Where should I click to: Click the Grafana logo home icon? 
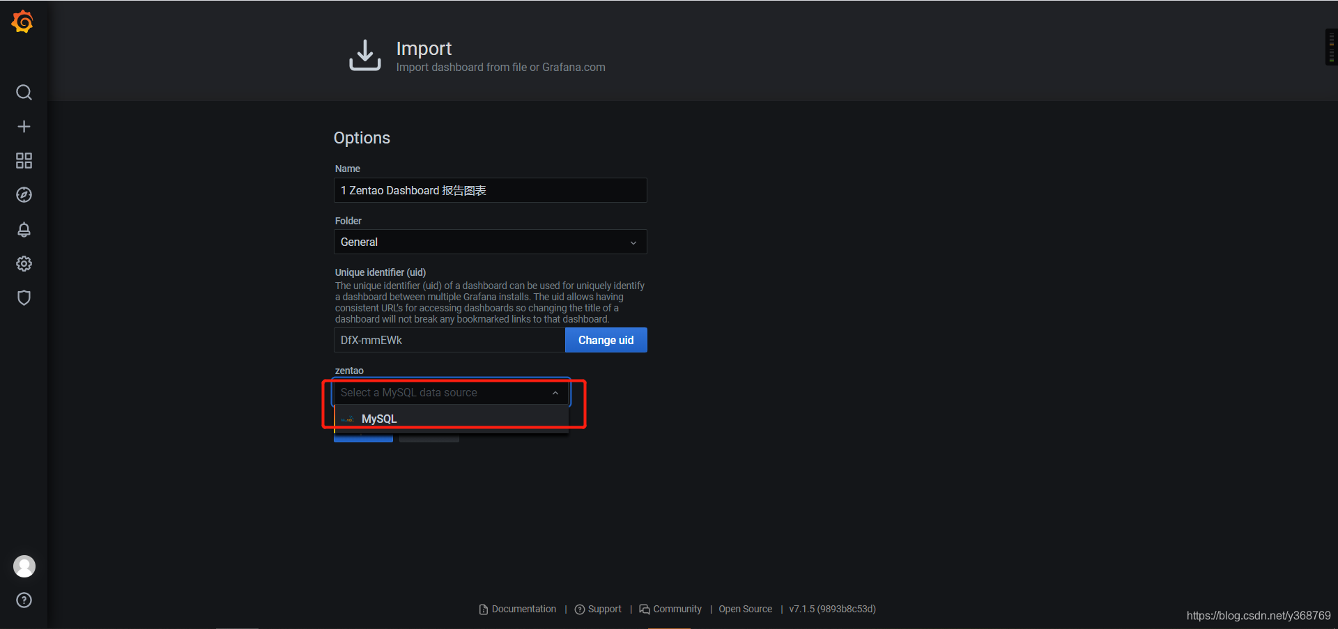[23, 22]
